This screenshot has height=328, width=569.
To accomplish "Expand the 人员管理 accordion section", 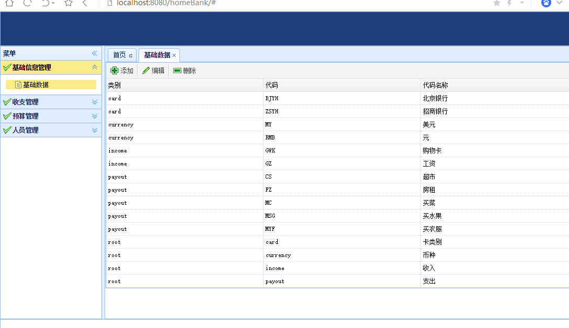I will click(x=95, y=130).
